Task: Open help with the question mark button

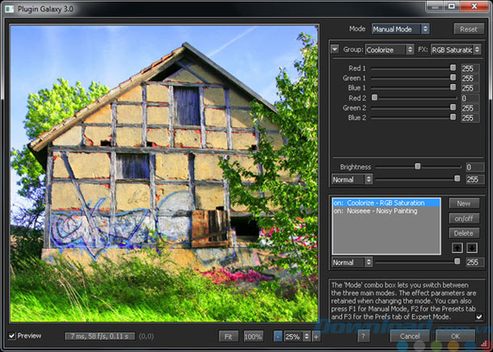Action: tap(364, 336)
